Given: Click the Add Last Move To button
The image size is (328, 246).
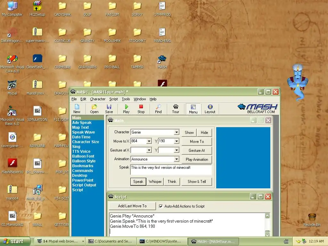Looking at the screenshot, I should [x=132, y=206].
